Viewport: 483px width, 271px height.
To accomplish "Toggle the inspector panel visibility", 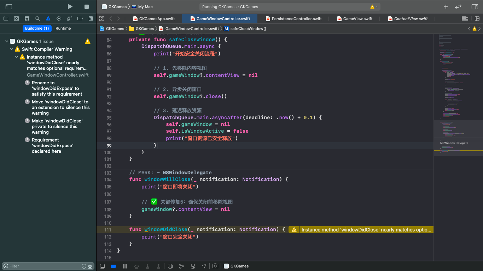I will point(475,7).
